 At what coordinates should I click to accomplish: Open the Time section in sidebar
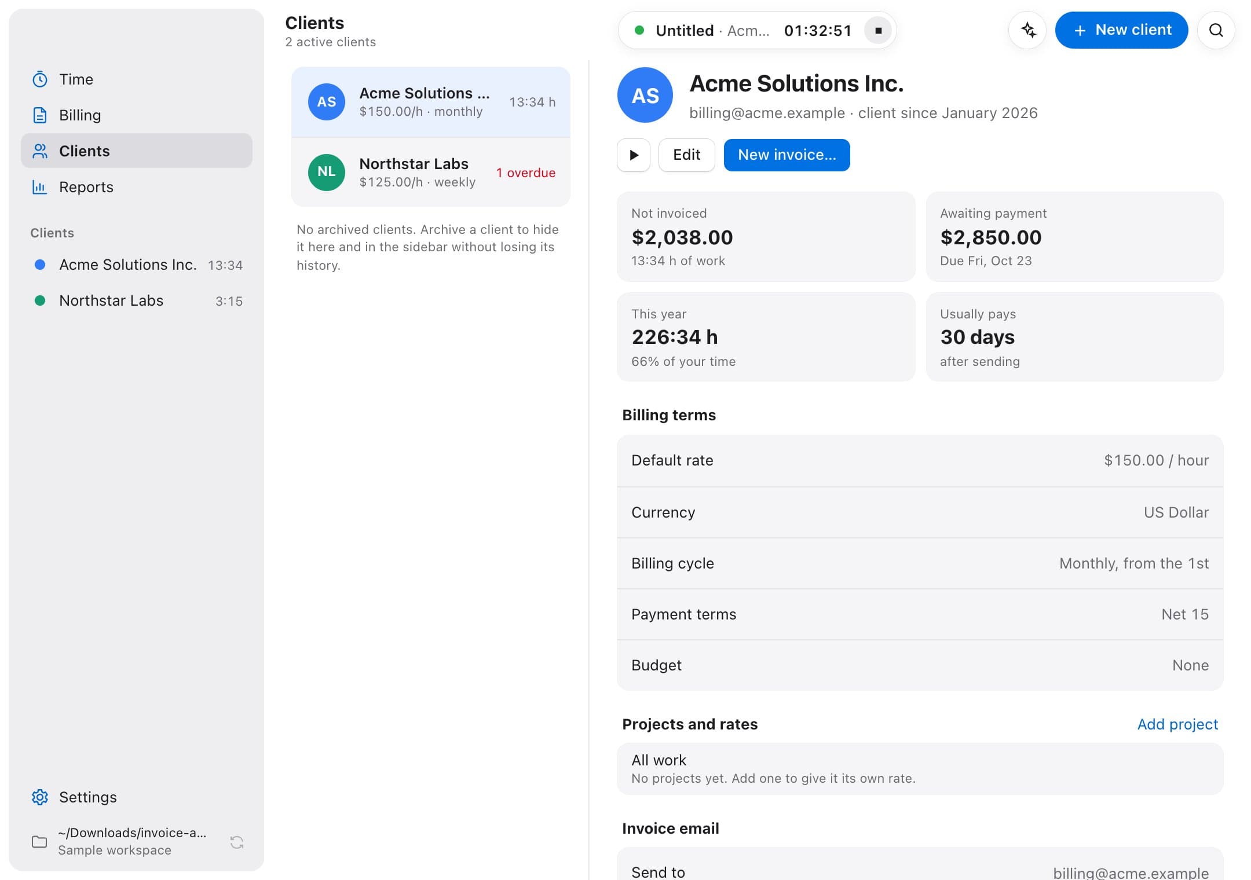pyautogui.click(x=136, y=79)
